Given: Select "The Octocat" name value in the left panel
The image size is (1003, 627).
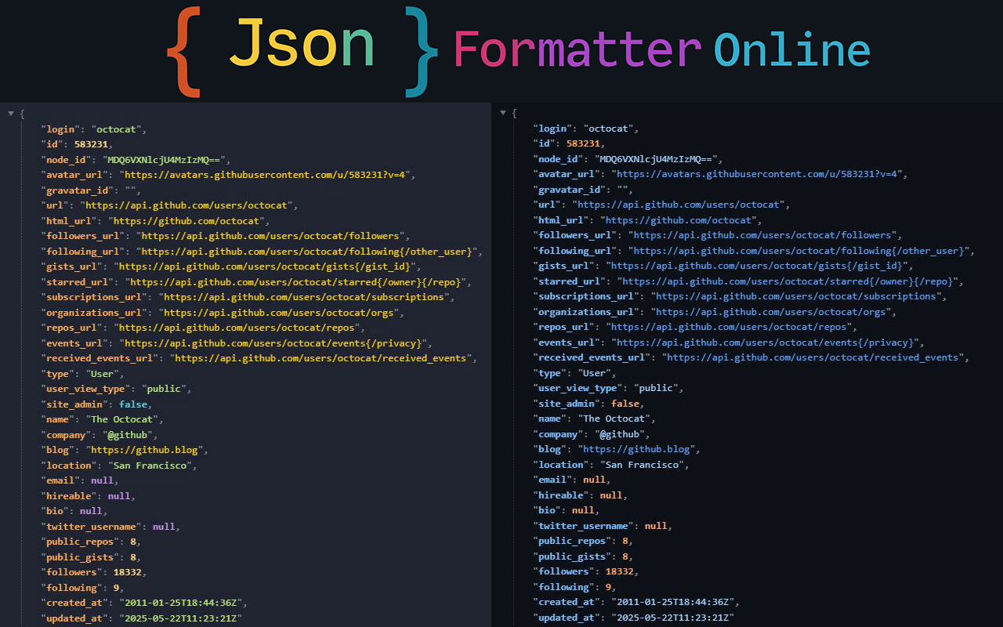Looking at the screenshot, I should tap(122, 419).
